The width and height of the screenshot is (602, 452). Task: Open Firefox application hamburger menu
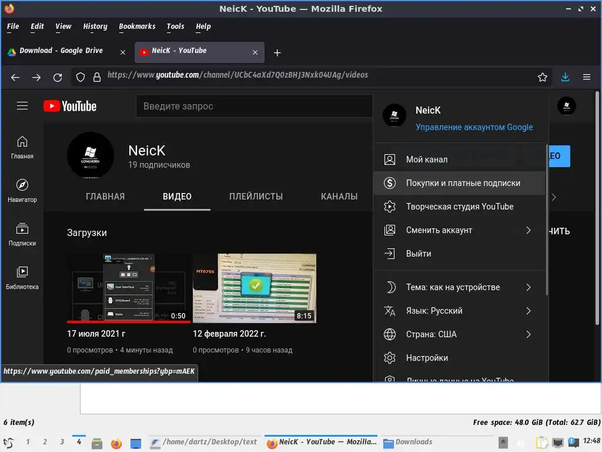coord(587,77)
